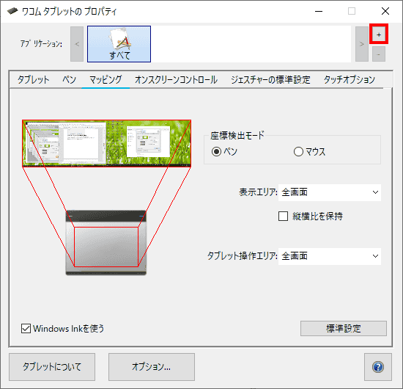Click the left arrow in application list
The width and height of the screenshot is (403, 389).
(77, 44)
